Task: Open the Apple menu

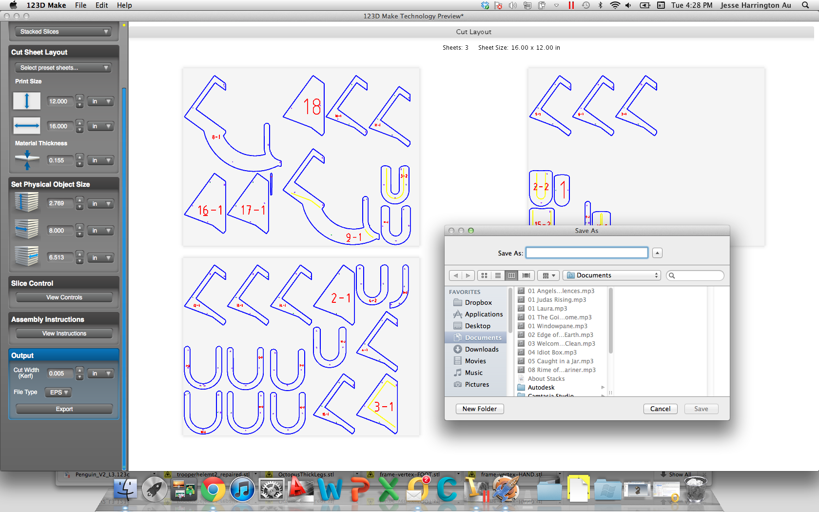Action: tap(13, 5)
